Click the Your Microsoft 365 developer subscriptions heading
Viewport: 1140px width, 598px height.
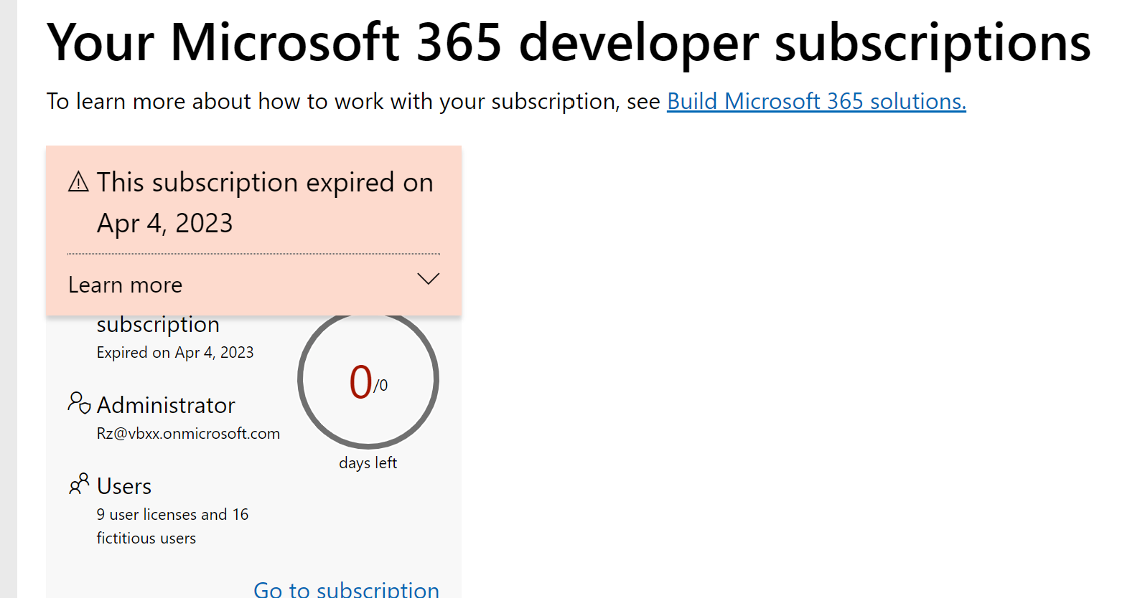(568, 43)
